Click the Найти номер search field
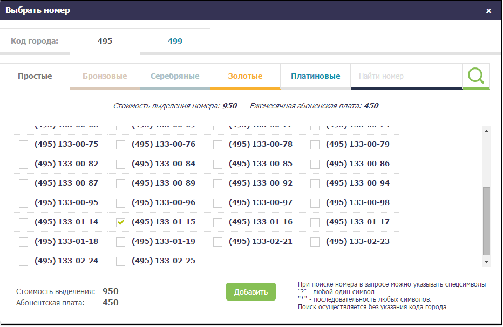 tap(406, 76)
